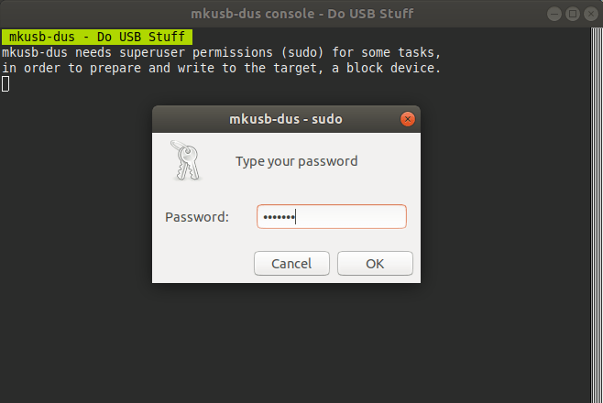
Task: Click the console window title text
Action: pyautogui.click(x=302, y=14)
